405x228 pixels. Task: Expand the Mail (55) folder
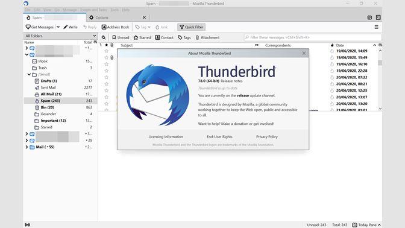pyautogui.click(x=27, y=147)
